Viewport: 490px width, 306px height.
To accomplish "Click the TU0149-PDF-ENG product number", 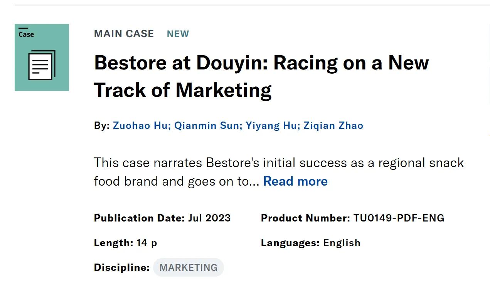I will click(399, 218).
